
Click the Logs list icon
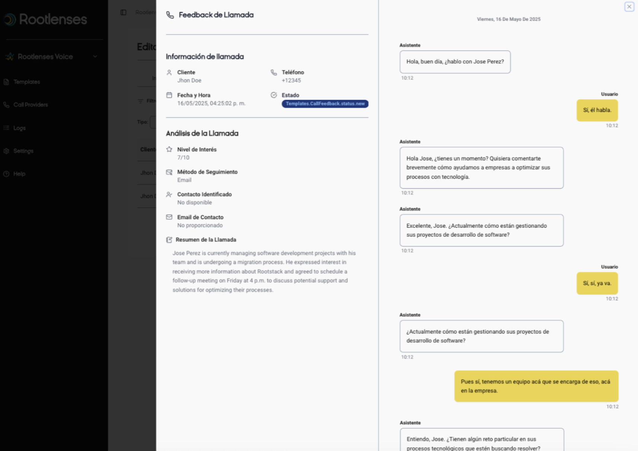pos(6,128)
